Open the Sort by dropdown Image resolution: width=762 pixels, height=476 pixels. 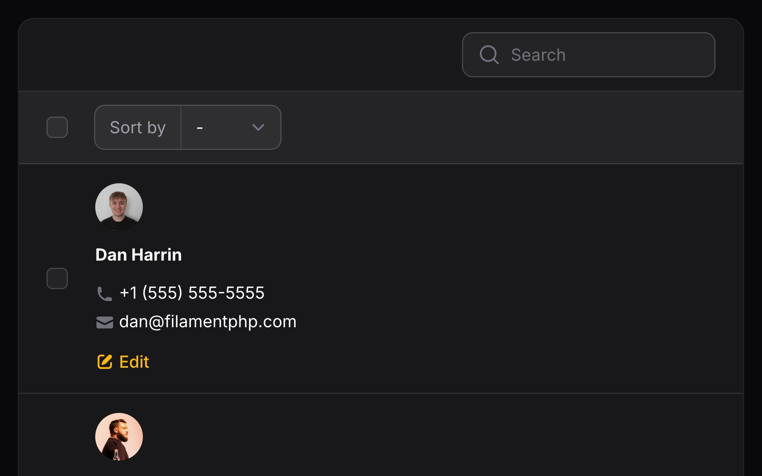click(x=231, y=127)
